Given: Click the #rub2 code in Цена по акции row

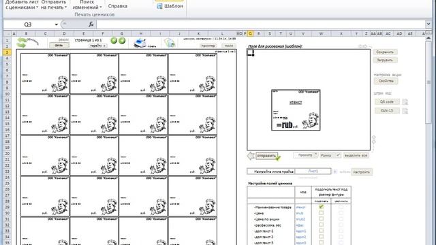Looking at the screenshot, I should (x=300, y=219).
